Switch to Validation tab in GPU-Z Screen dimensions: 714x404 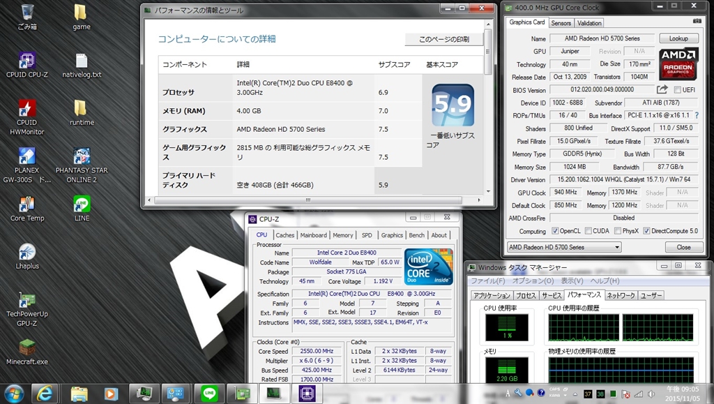(589, 23)
